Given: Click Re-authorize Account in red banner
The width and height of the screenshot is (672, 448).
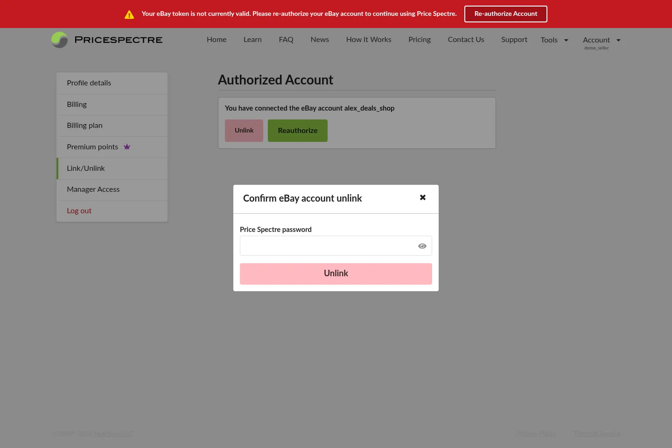Looking at the screenshot, I should [506, 14].
